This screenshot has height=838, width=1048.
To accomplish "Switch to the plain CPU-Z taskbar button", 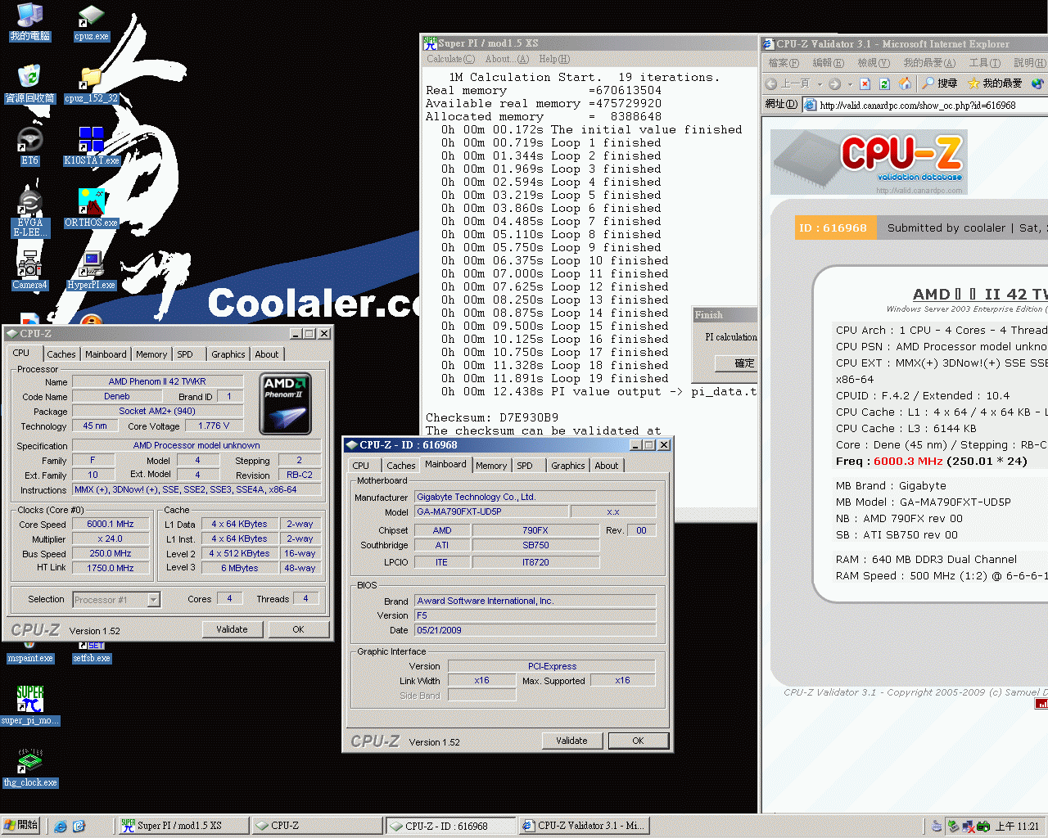I will pos(316,826).
